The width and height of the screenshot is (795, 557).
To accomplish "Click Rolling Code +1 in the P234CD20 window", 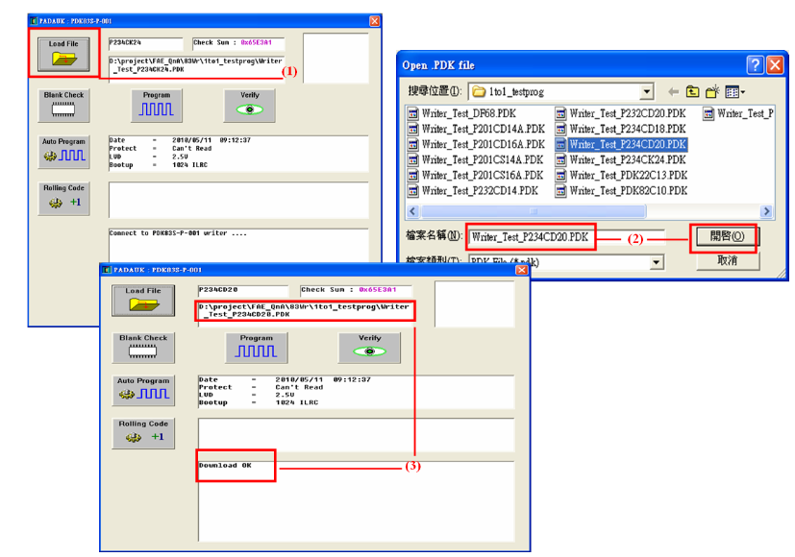I will (143, 433).
